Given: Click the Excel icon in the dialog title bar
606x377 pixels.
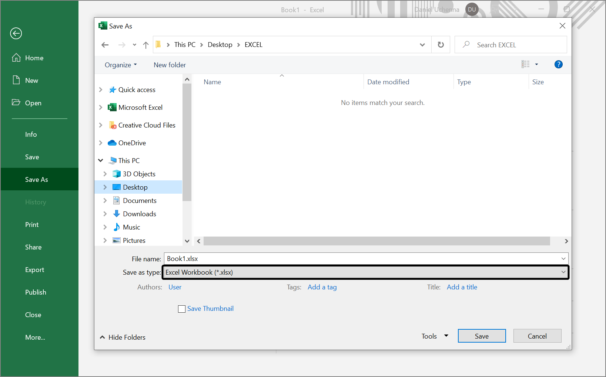Looking at the screenshot, I should click(x=103, y=26).
